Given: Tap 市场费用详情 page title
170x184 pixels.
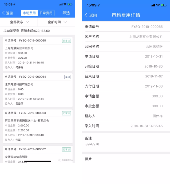Looking at the screenshot, I should point(126,15).
